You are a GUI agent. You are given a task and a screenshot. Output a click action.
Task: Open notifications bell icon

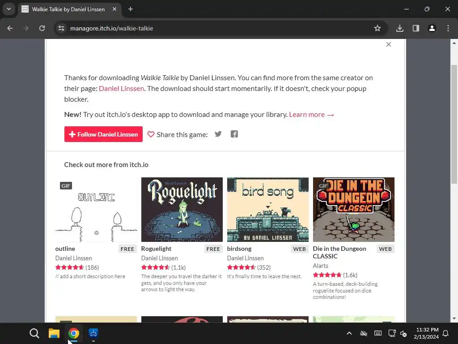[446, 333]
